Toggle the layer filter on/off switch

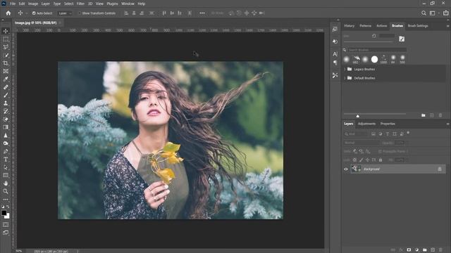pyautogui.click(x=408, y=134)
